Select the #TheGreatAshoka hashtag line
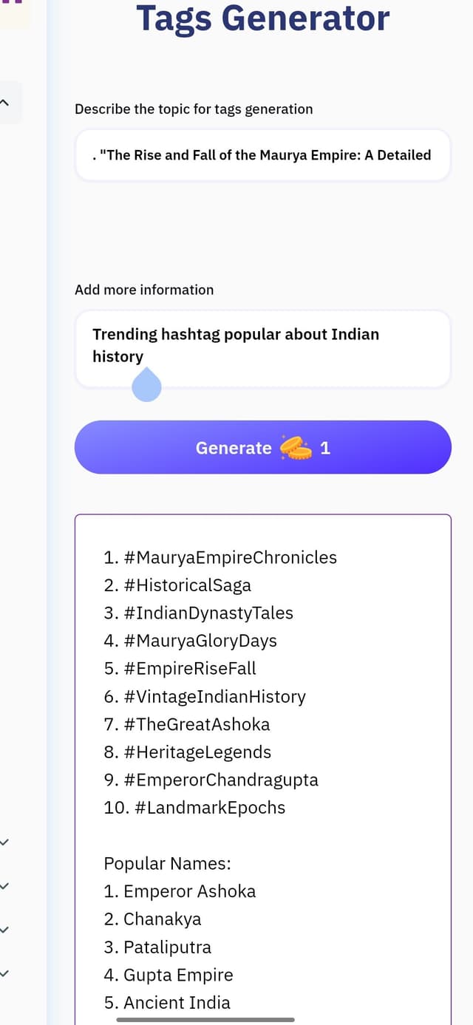 pos(187,724)
